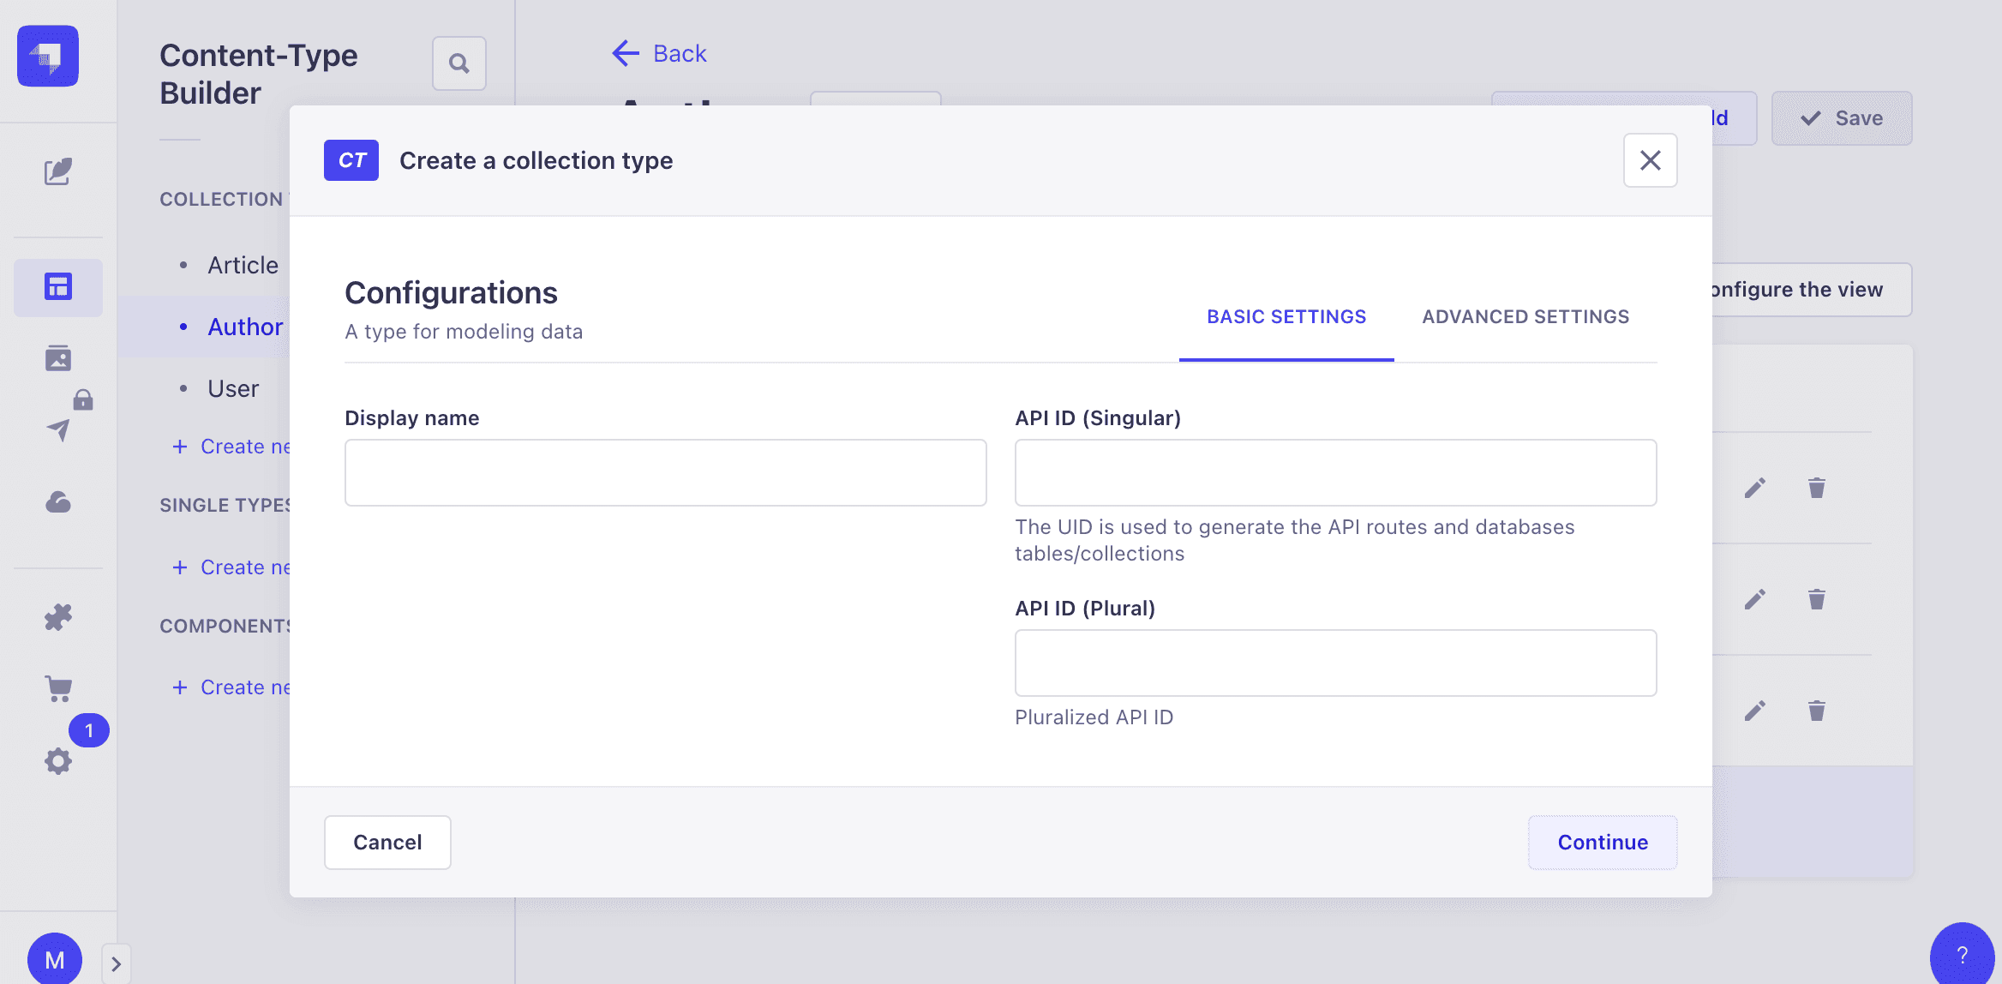The height and width of the screenshot is (984, 2002).
Task: Focus the API ID (Plural) input
Action: pos(1336,663)
